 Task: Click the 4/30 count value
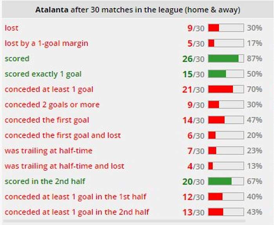[196, 166]
